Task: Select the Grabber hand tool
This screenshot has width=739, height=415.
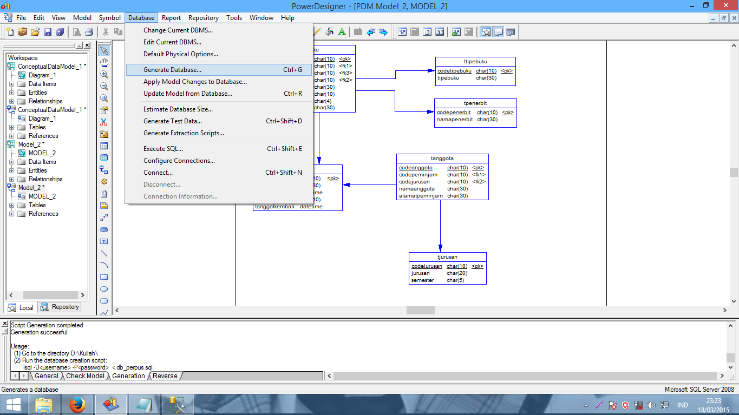Action: point(103,62)
